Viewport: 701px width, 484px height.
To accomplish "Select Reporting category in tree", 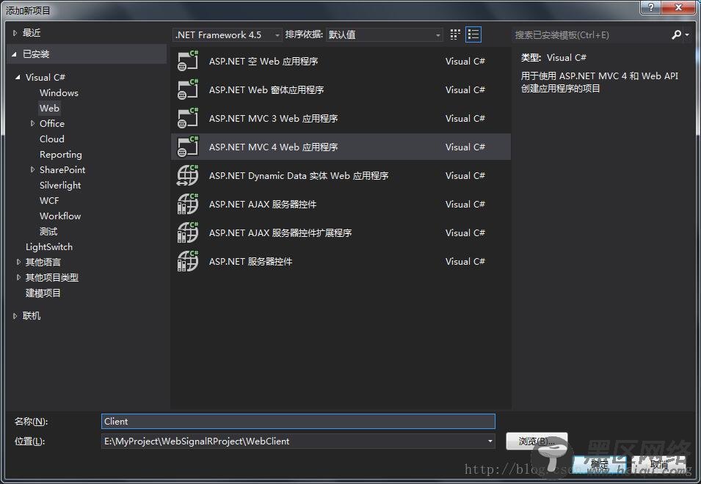I will point(61,155).
